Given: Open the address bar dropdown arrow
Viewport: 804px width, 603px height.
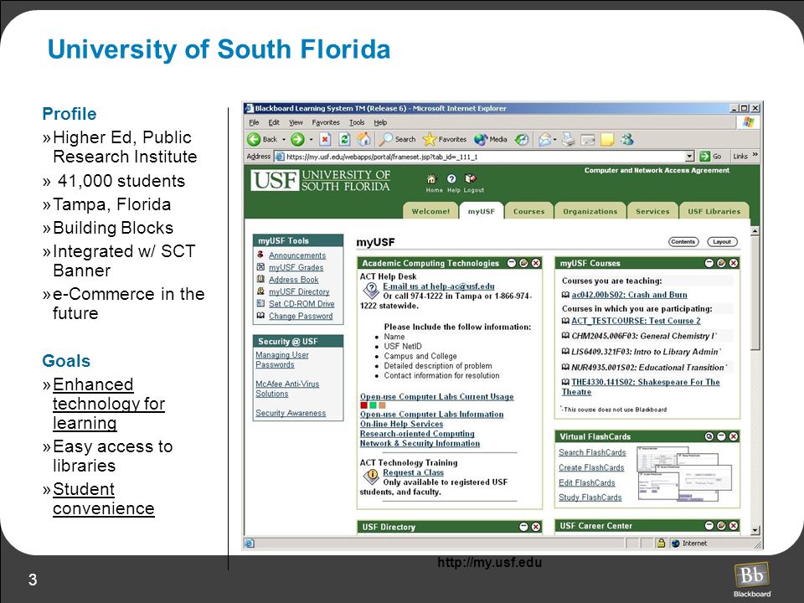Looking at the screenshot, I should pyautogui.click(x=689, y=157).
